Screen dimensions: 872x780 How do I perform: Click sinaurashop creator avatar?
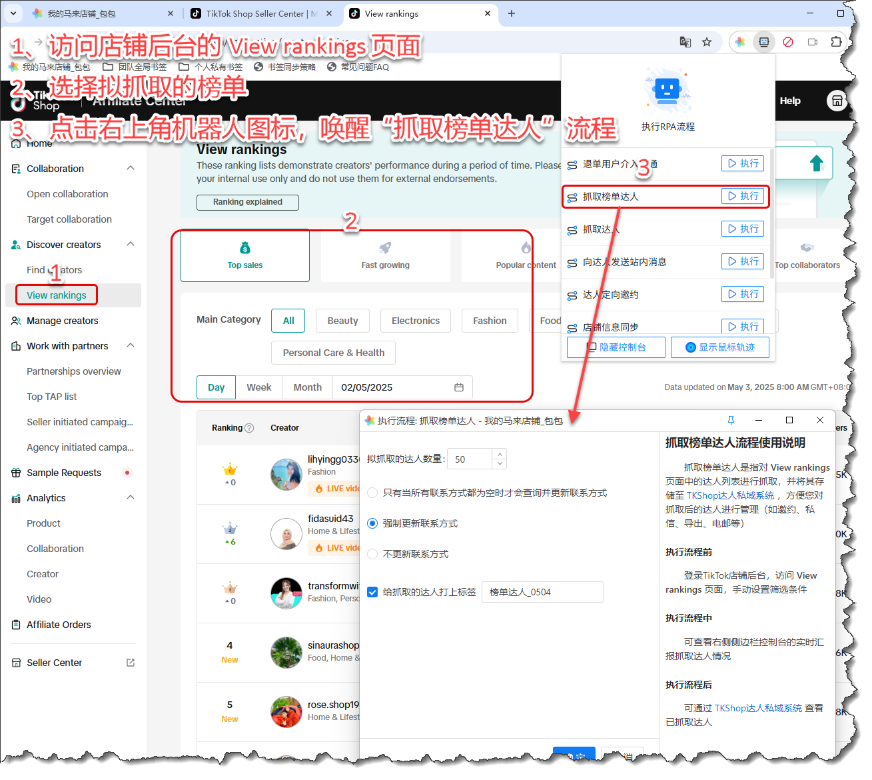(x=286, y=652)
